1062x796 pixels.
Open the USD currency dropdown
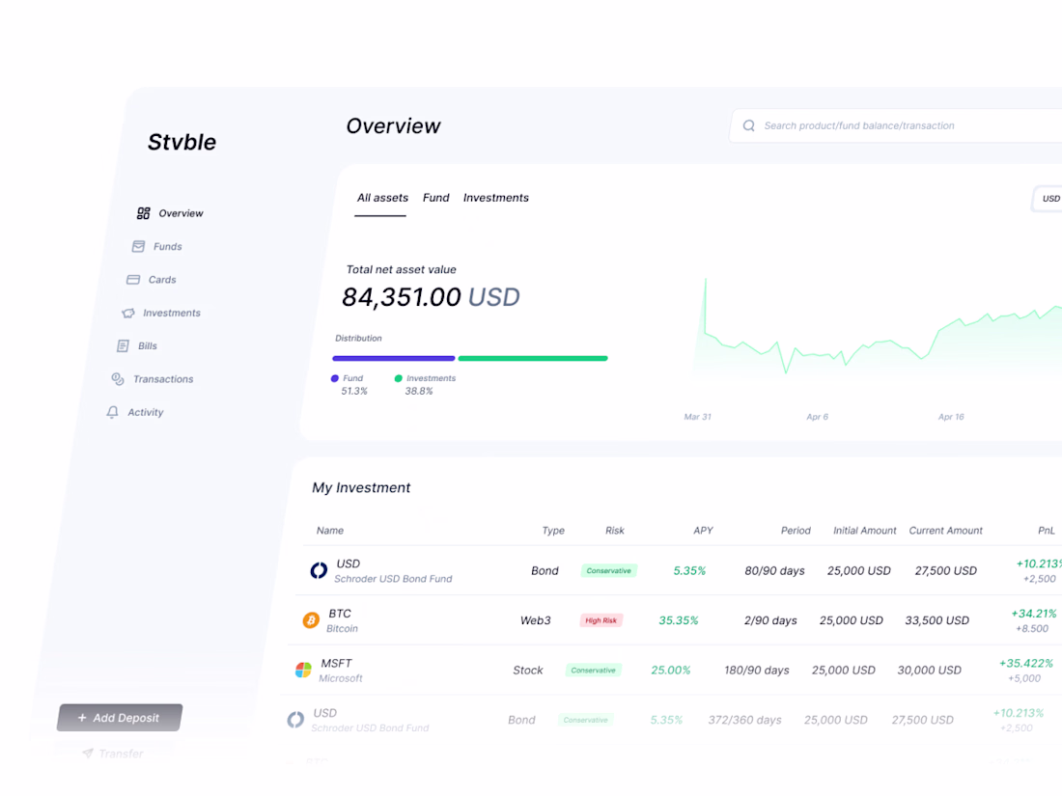[x=1048, y=199]
